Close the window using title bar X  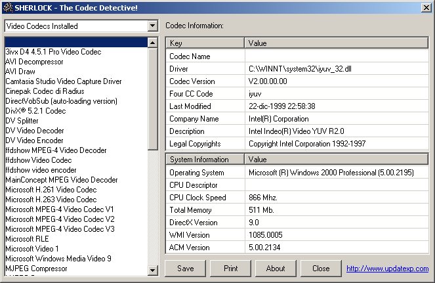pos(426,7)
